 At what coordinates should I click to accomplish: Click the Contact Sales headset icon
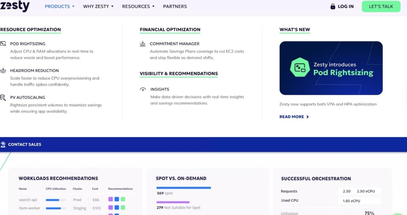pyautogui.click(x=3, y=145)
